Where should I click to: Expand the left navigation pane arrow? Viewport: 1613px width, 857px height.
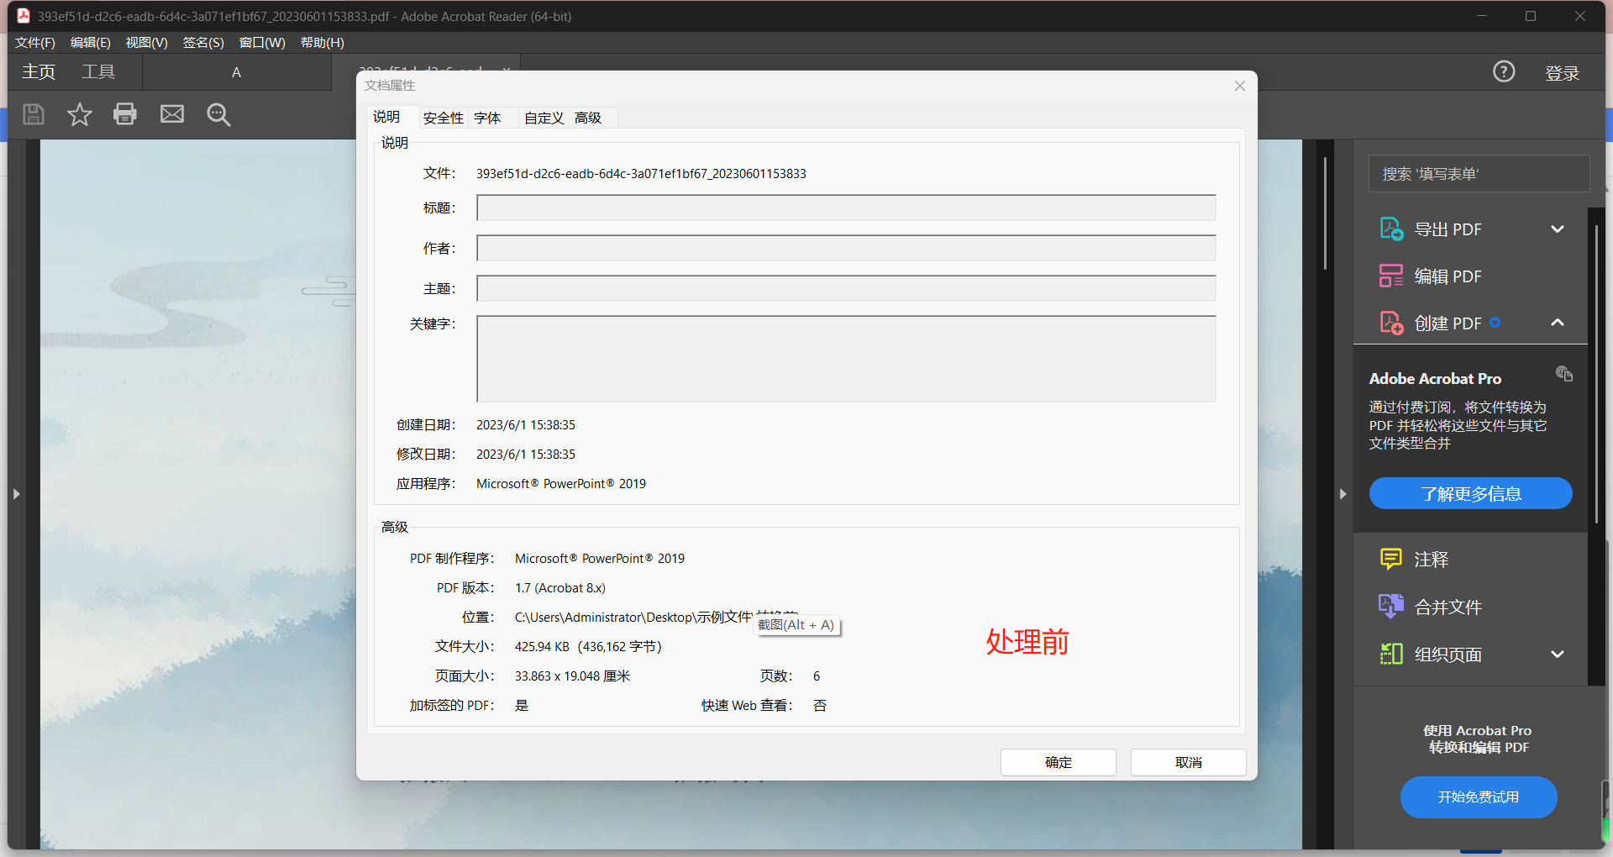(x=18, y=494)
